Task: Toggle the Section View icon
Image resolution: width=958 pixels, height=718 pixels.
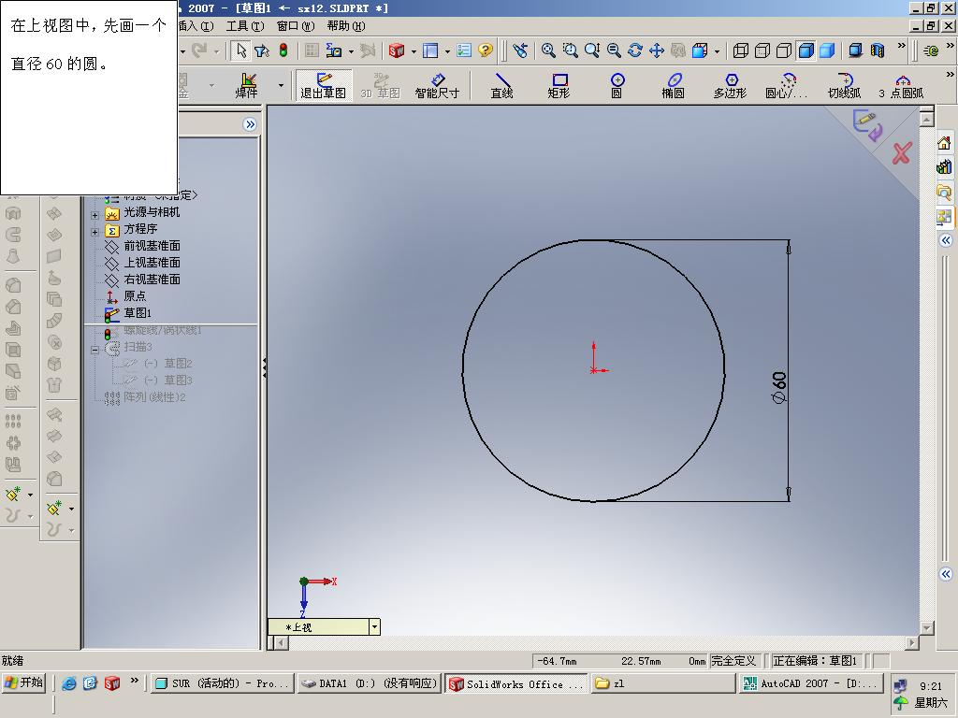Action: tap(878, 50)
